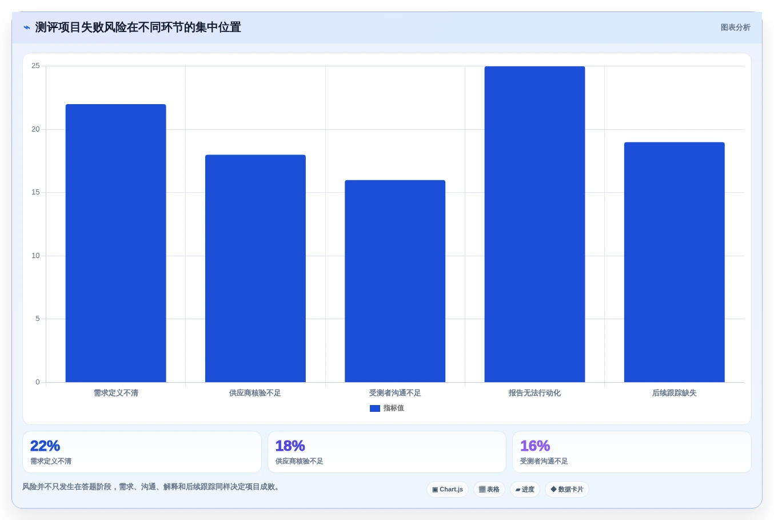Click the 数据卡片 tag chip
The width and height of the screenshot is (774, 520).
pyautogui.click(x=567, y=490)
